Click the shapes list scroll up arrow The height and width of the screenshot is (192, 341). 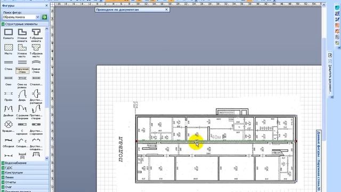point(46,28)
